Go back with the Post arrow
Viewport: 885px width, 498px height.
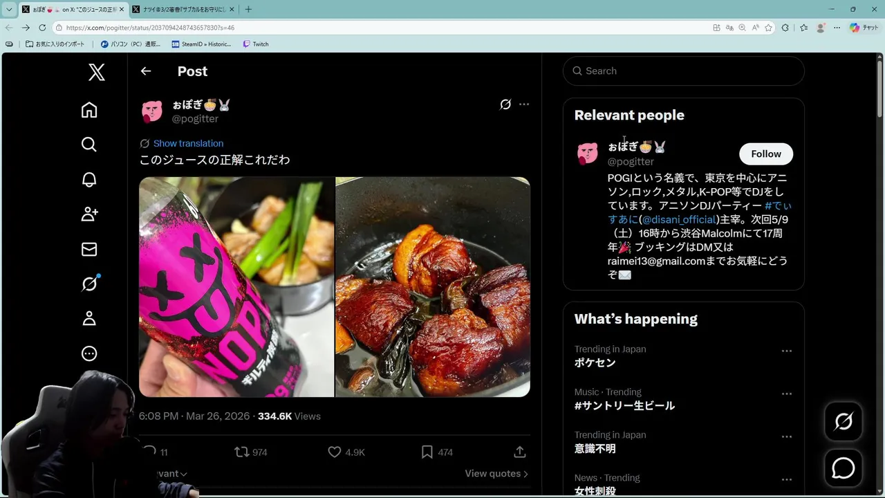pos(145,71)
